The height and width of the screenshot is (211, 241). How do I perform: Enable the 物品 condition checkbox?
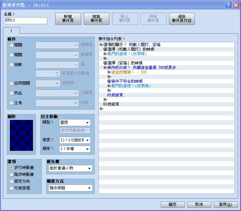pos(11,93)
